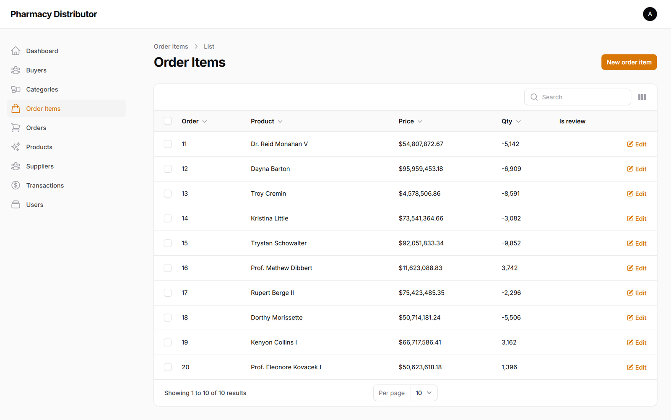This screenshot has width=671, height=420.
Task: Open the Order Items breadcrumb link
Action: tap(171, 46)
